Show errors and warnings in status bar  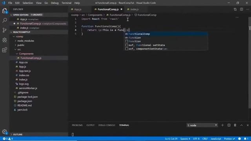click(x=8, y=139)
